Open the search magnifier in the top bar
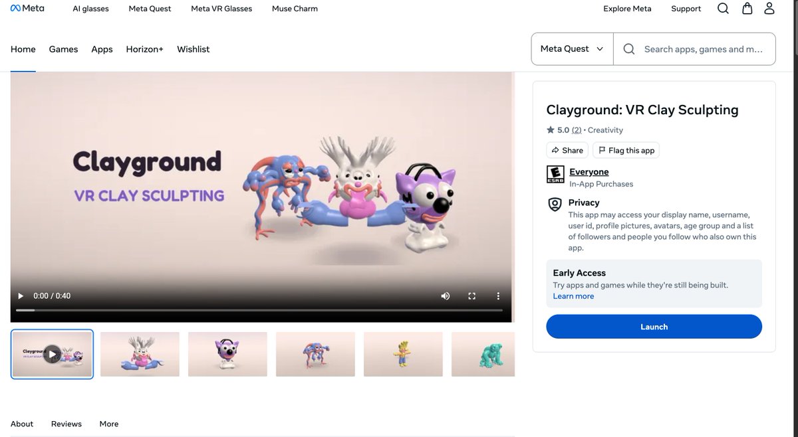 tap(724, 9)
